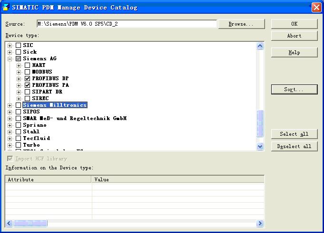The image size is (324, 233).
Task: Uncheck the PROFIBUS DP checkbox
Action: [27, 78]
